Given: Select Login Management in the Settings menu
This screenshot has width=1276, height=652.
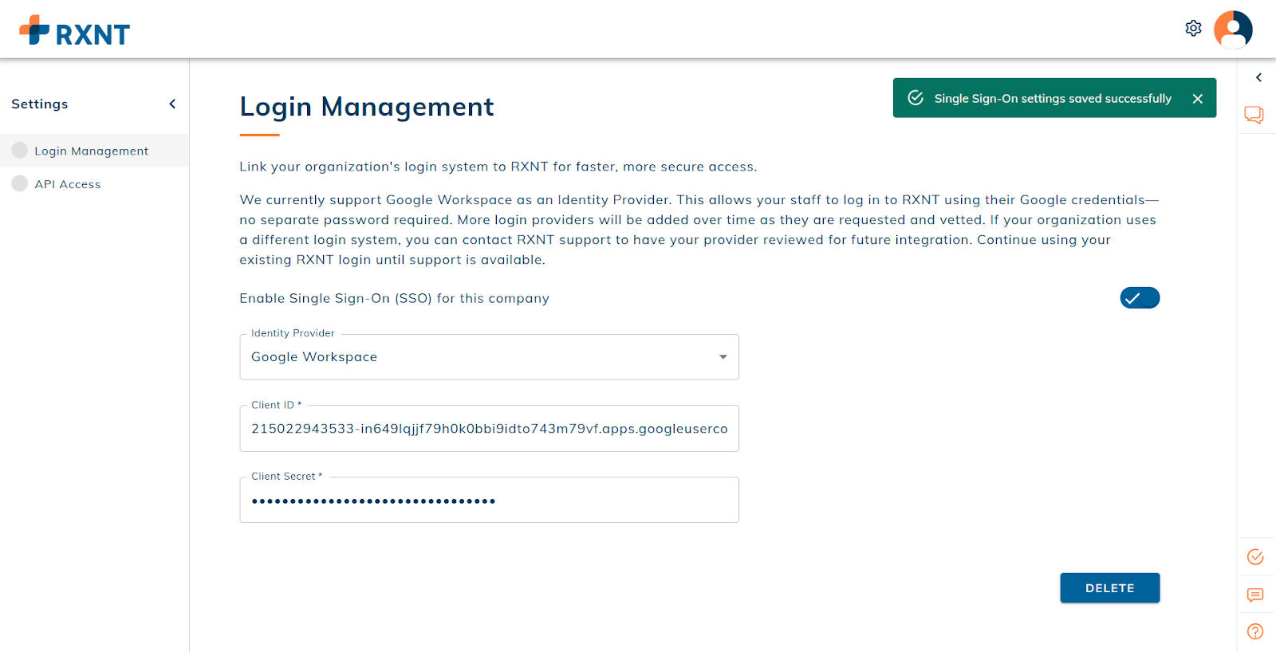Looking at the screenshot, I should tap(91, 151).
